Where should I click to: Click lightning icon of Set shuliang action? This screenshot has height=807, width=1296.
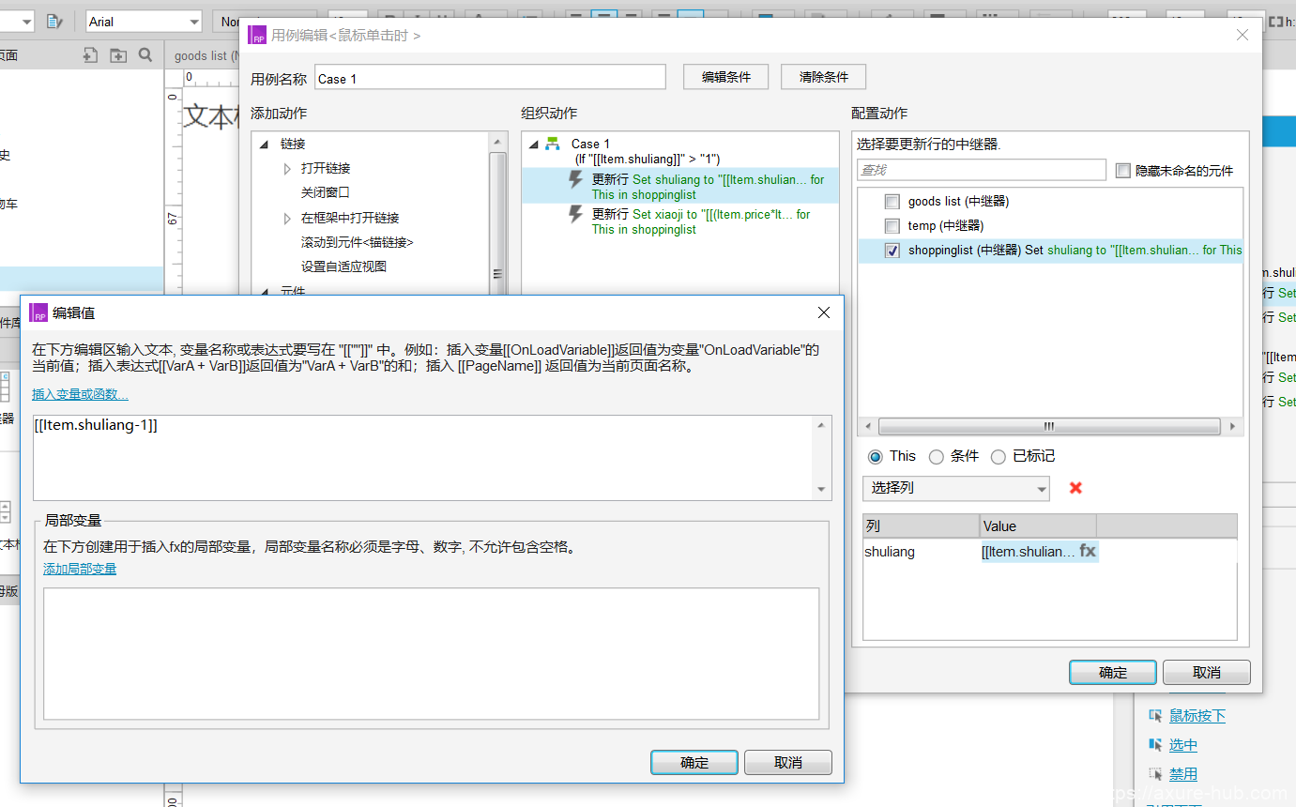tap(577, 179)
